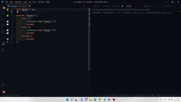Click the console.log("deger 1") line
The image size is (181, 102).
tap(42, 22)
